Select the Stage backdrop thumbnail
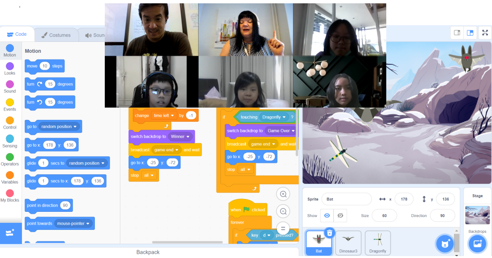The height and width of the screenshot is (258, 492). click(x=477, y=215)
